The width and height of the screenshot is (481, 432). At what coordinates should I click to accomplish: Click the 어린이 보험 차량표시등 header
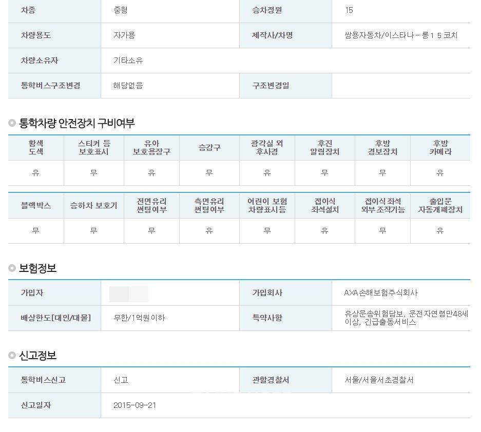click(x=267, y=205)
